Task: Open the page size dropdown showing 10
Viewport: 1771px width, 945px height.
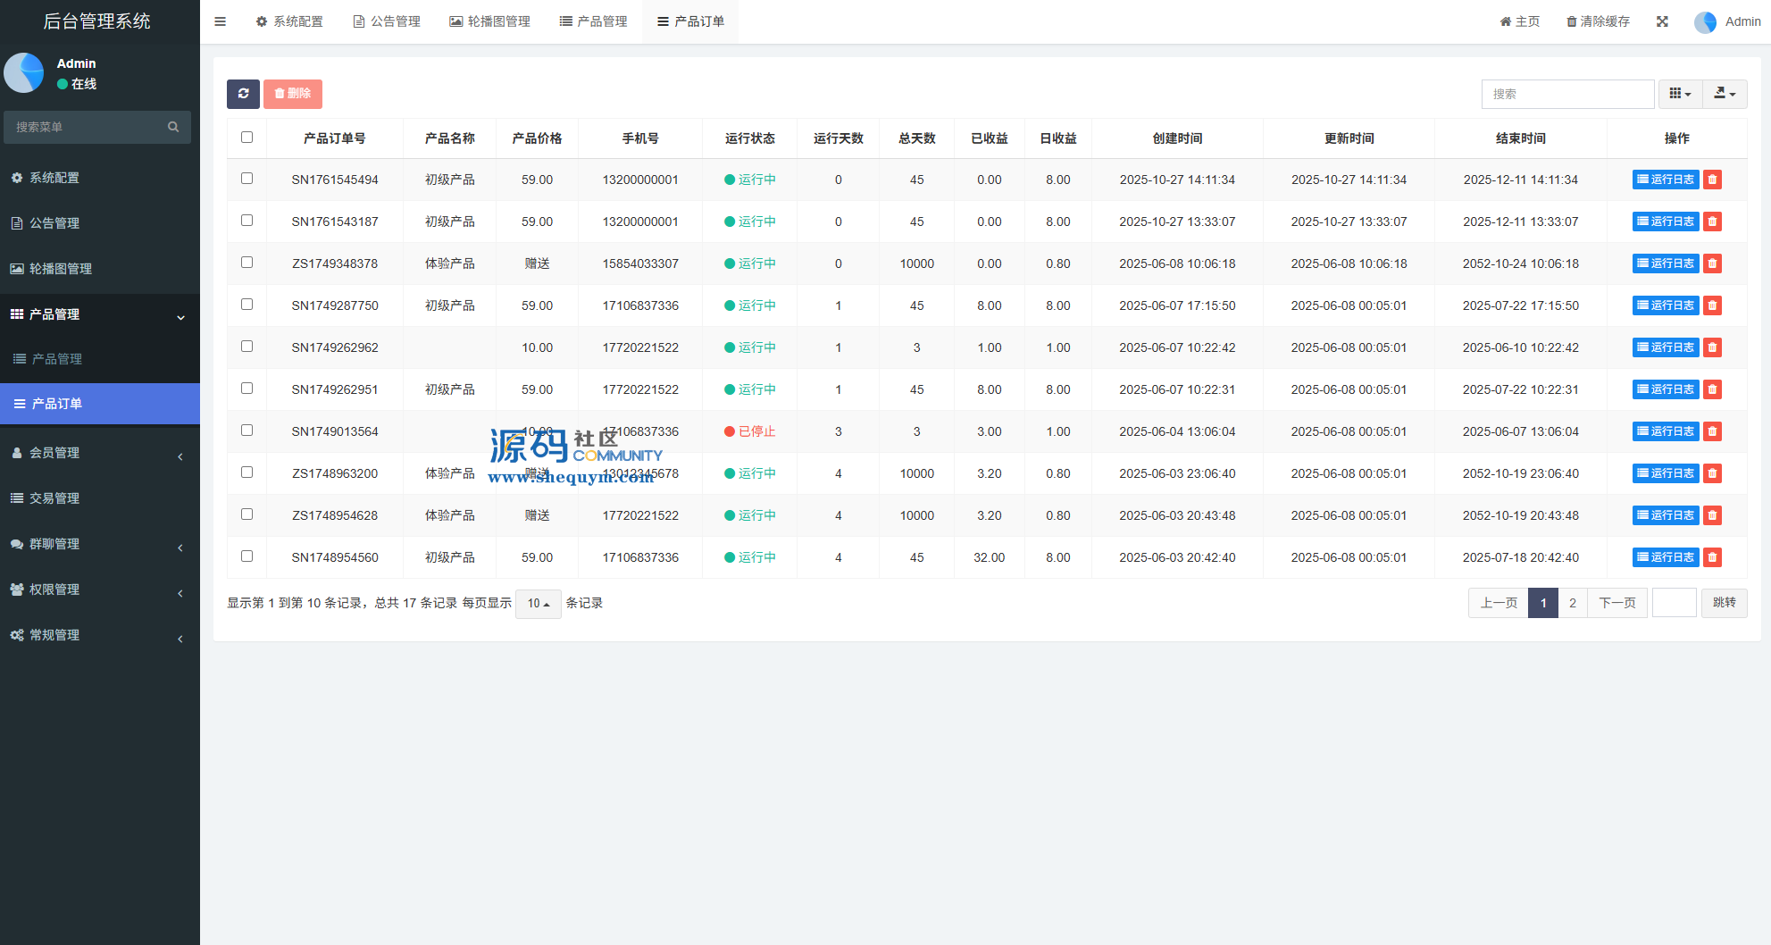Action: point(538,604)
